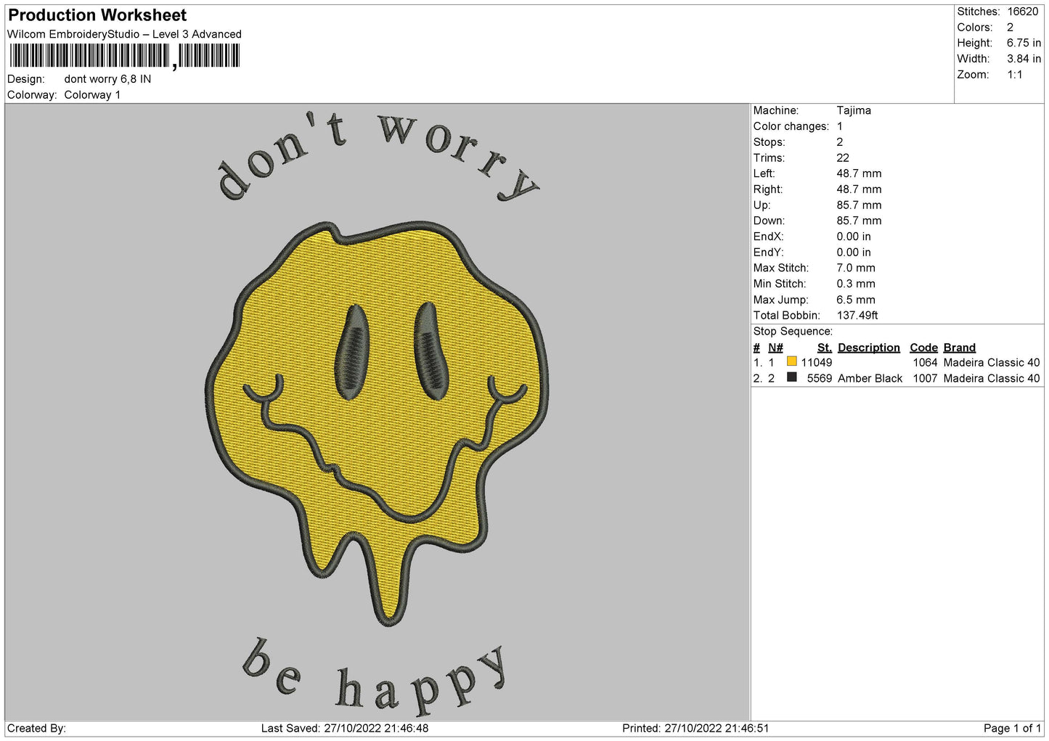1049x741 pixels.
Task: Click the Width value 3.84 in
Action: tap(1024, 59)
